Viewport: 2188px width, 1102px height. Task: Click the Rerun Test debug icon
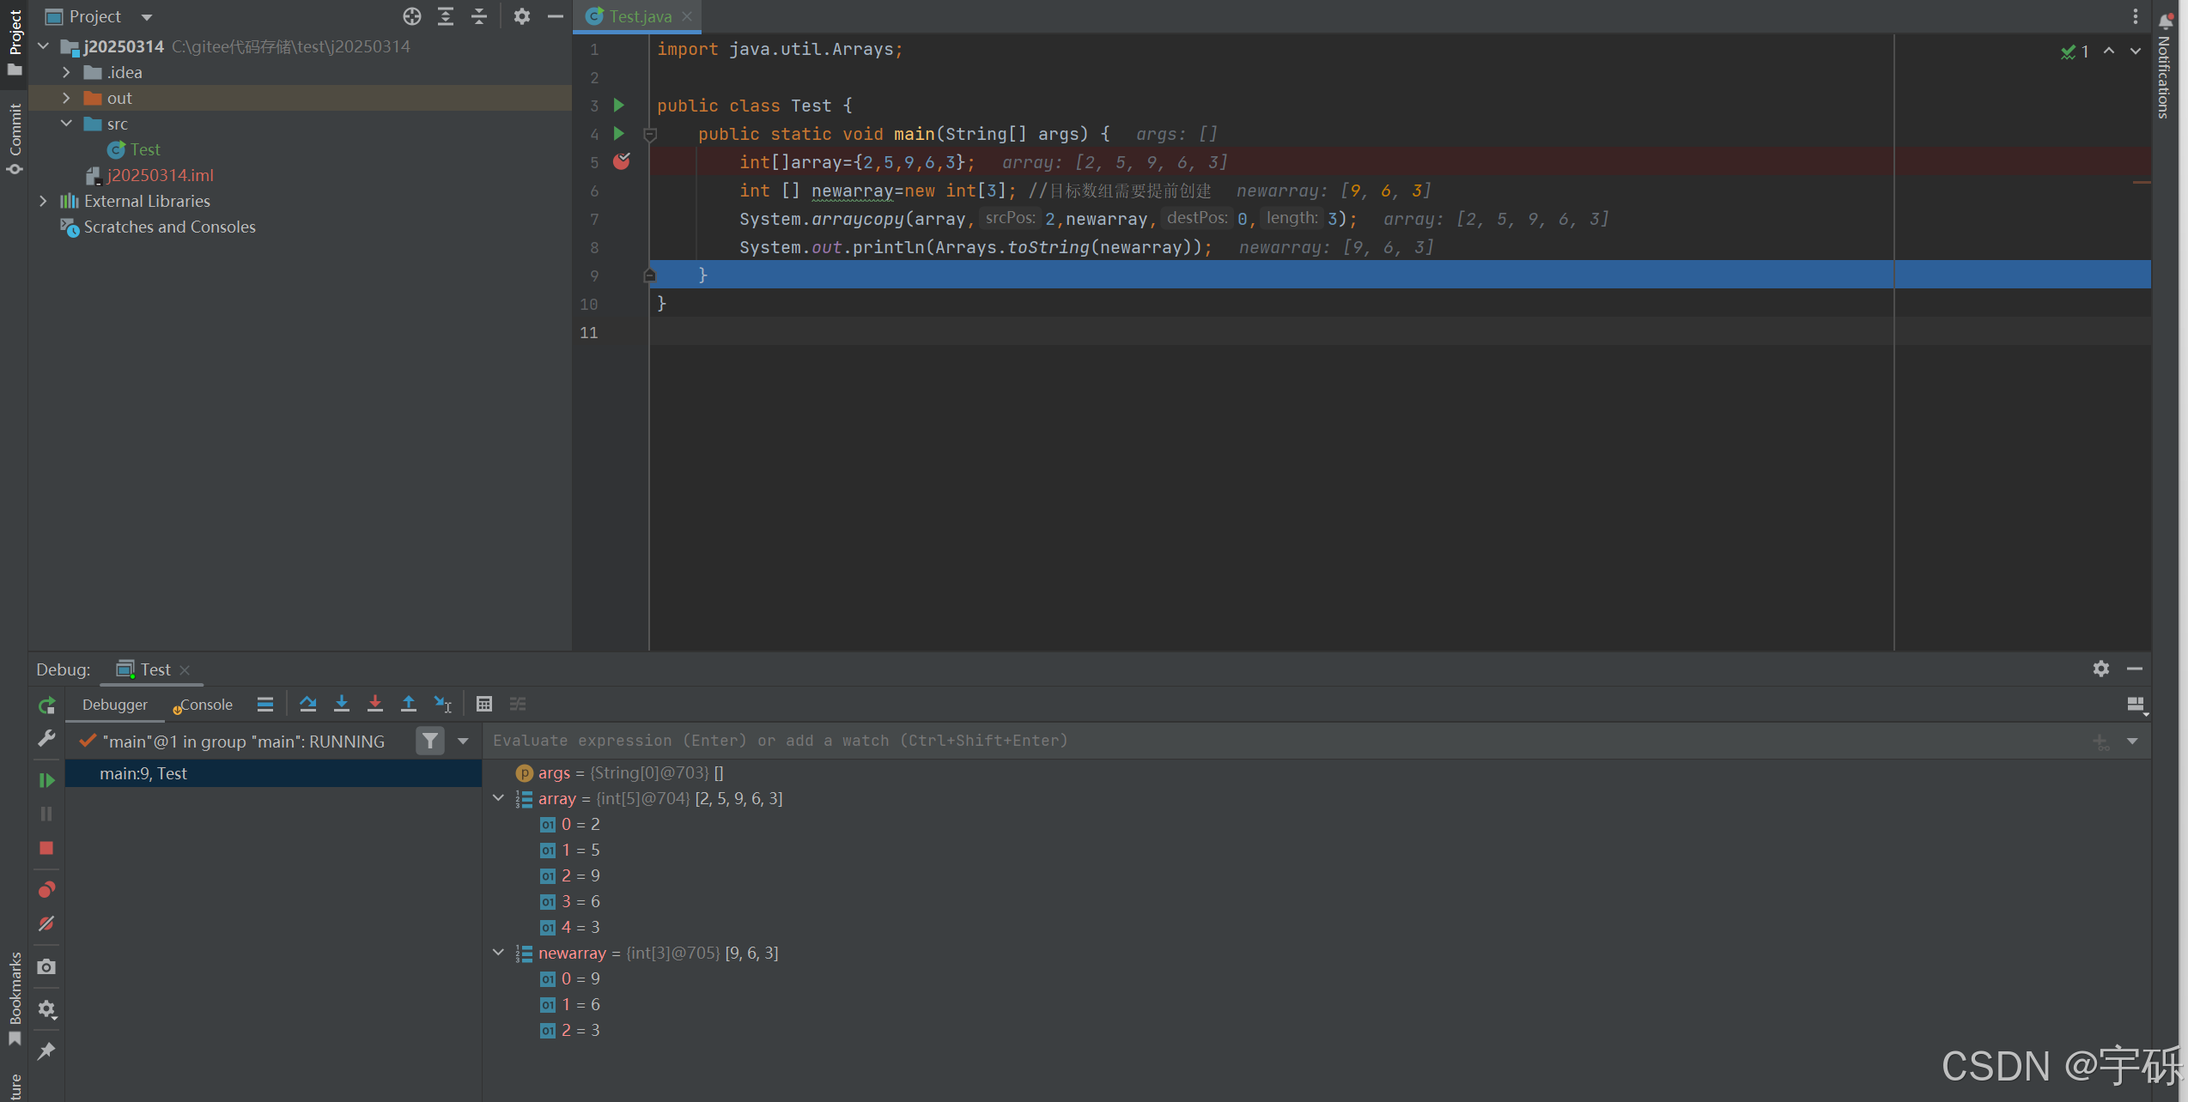click(46, 705)
